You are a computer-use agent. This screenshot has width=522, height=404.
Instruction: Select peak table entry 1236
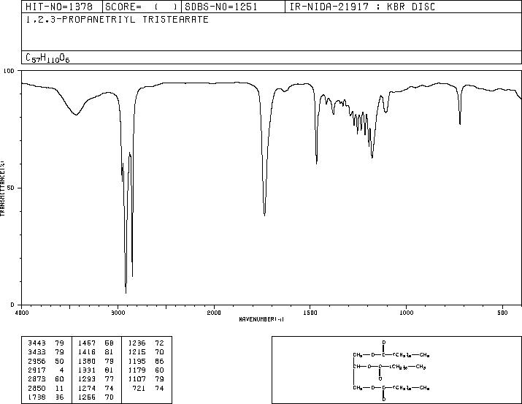coord(137,343)
